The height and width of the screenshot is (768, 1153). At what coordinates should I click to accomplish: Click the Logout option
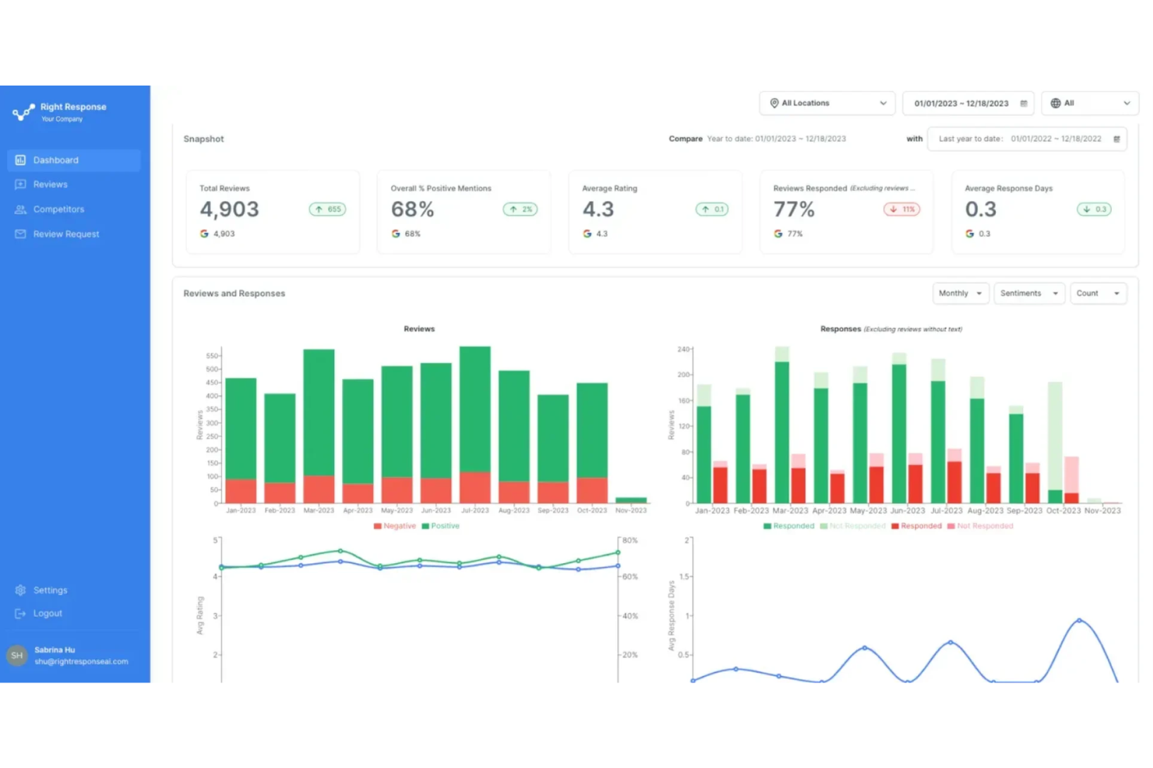[48, 613]
